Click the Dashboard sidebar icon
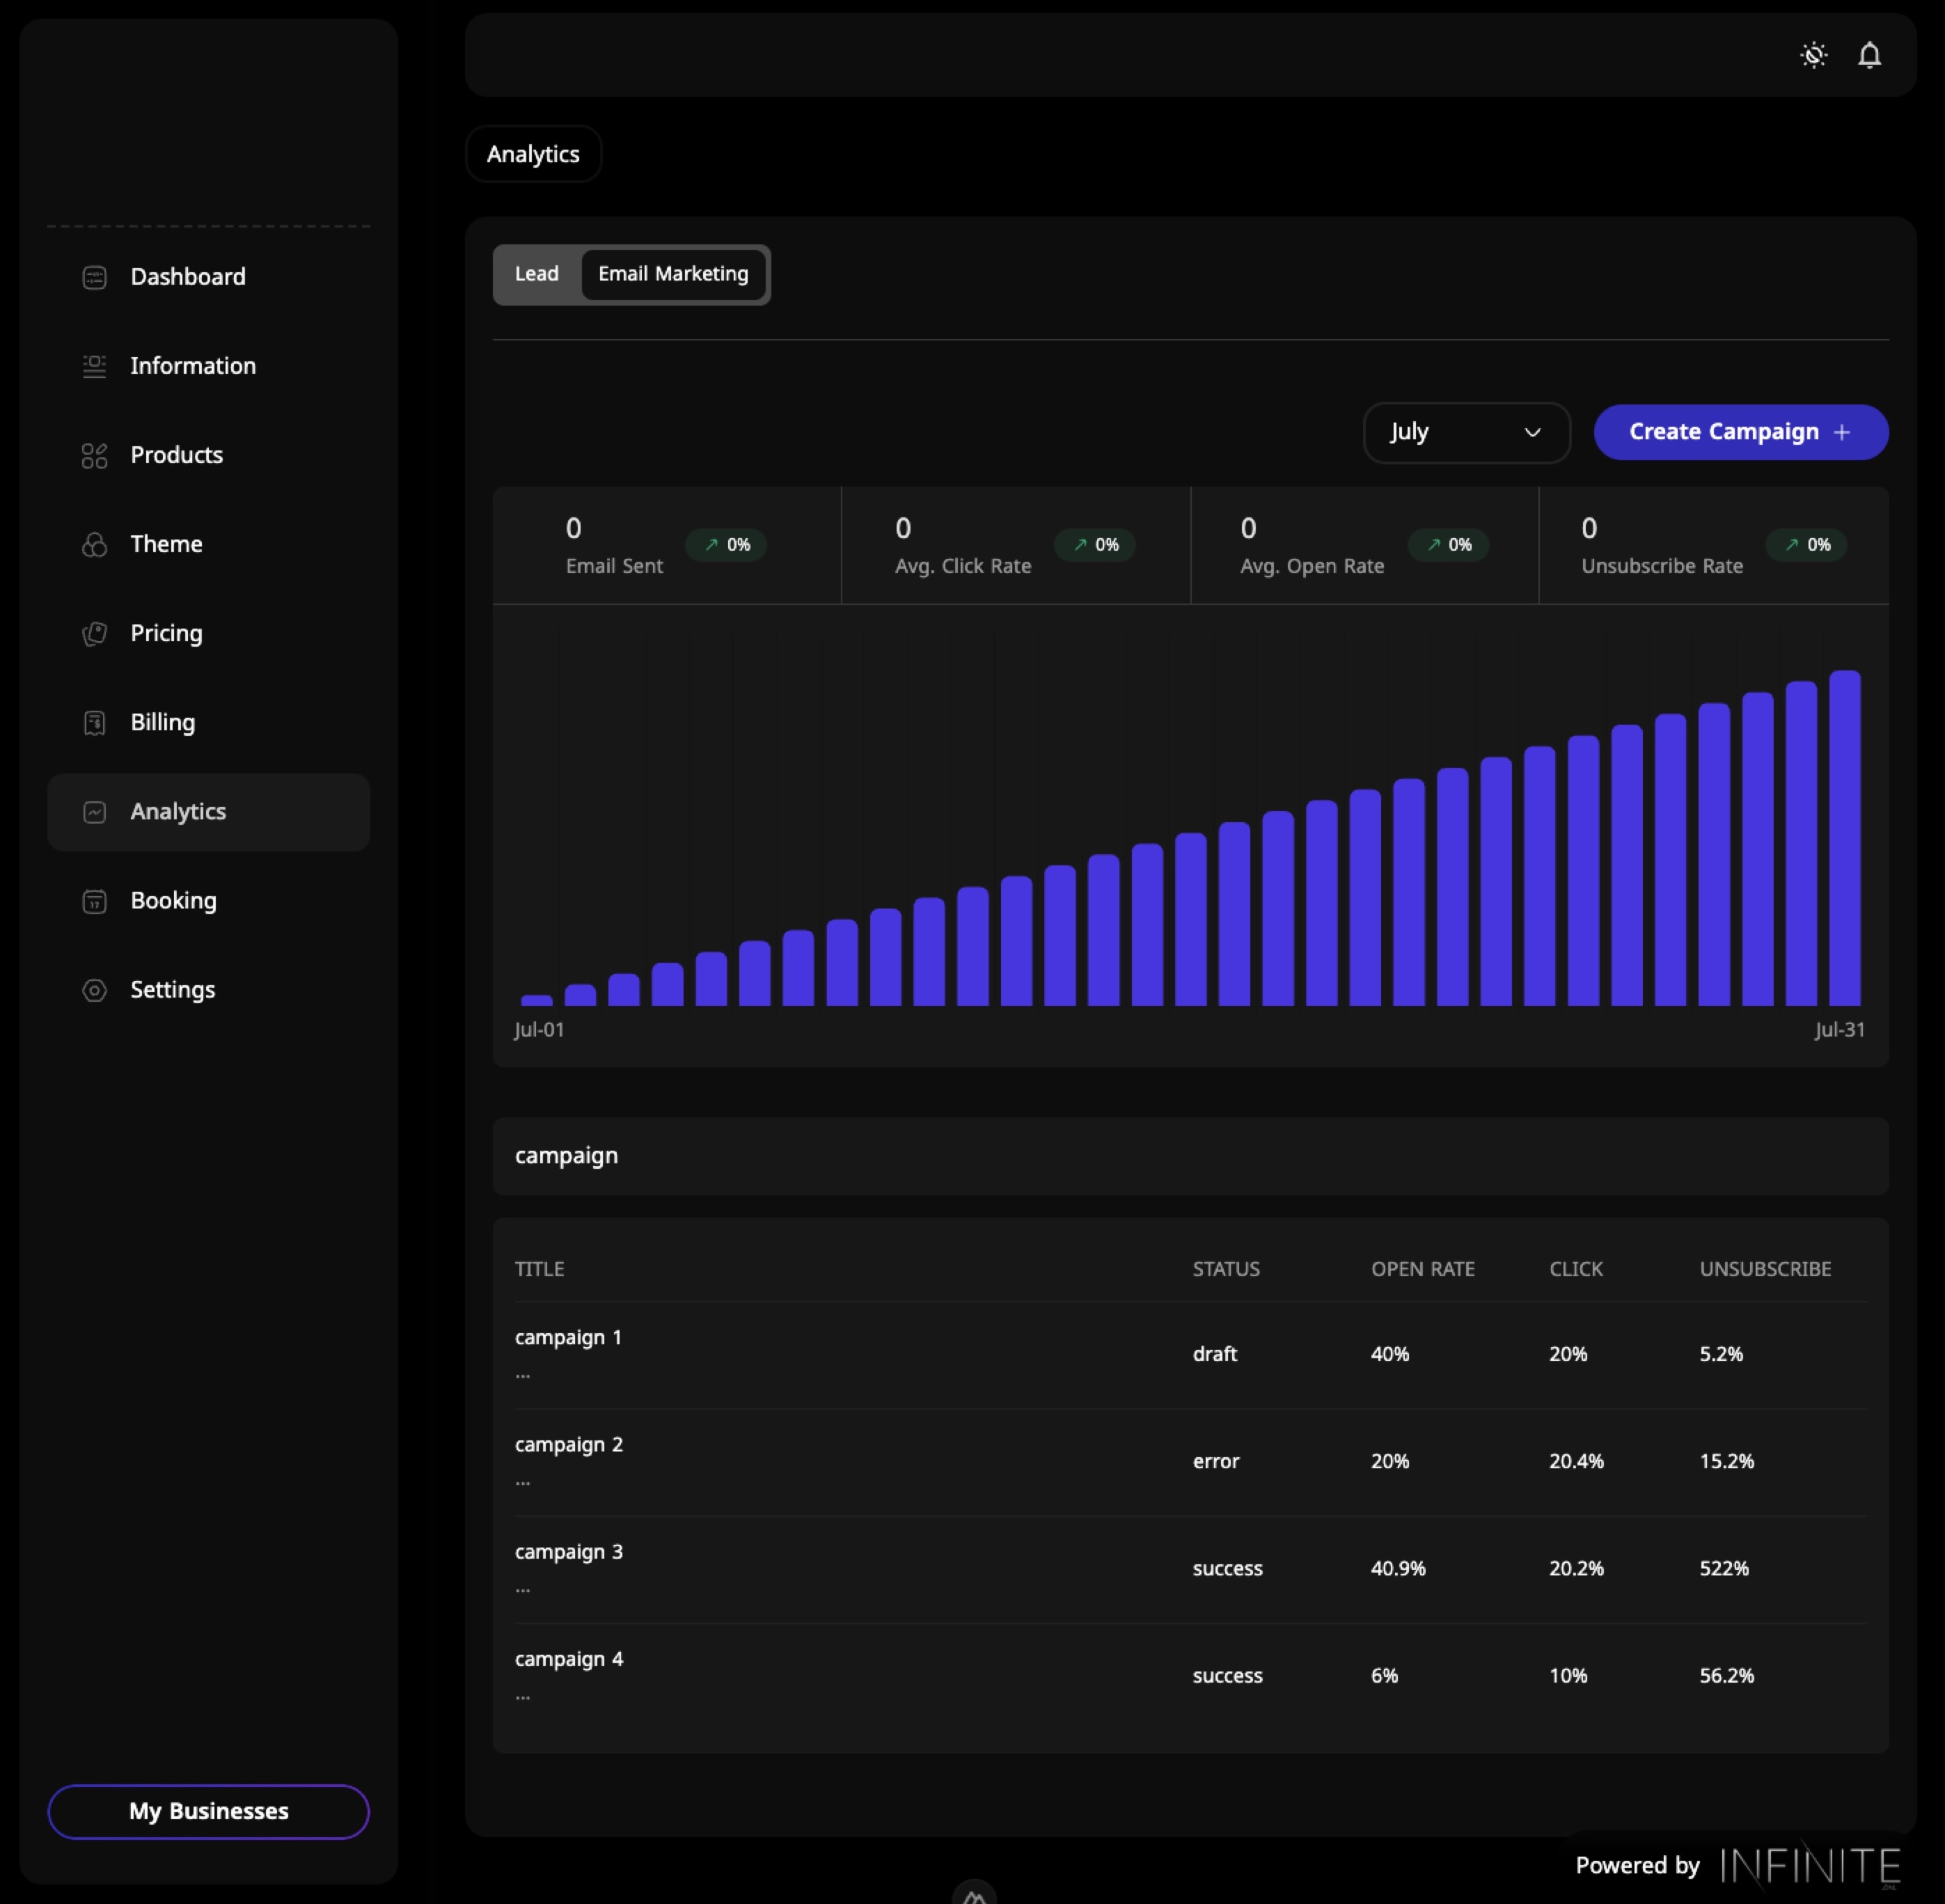This screenshot has width=1945, height=1904. click(94, 277)
